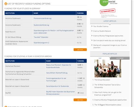Open The 10 Biggest Misconceptions article
Image resolution: width=134 pixels, height=107 pixels.
pyautogui.click(x=108, y=105)
